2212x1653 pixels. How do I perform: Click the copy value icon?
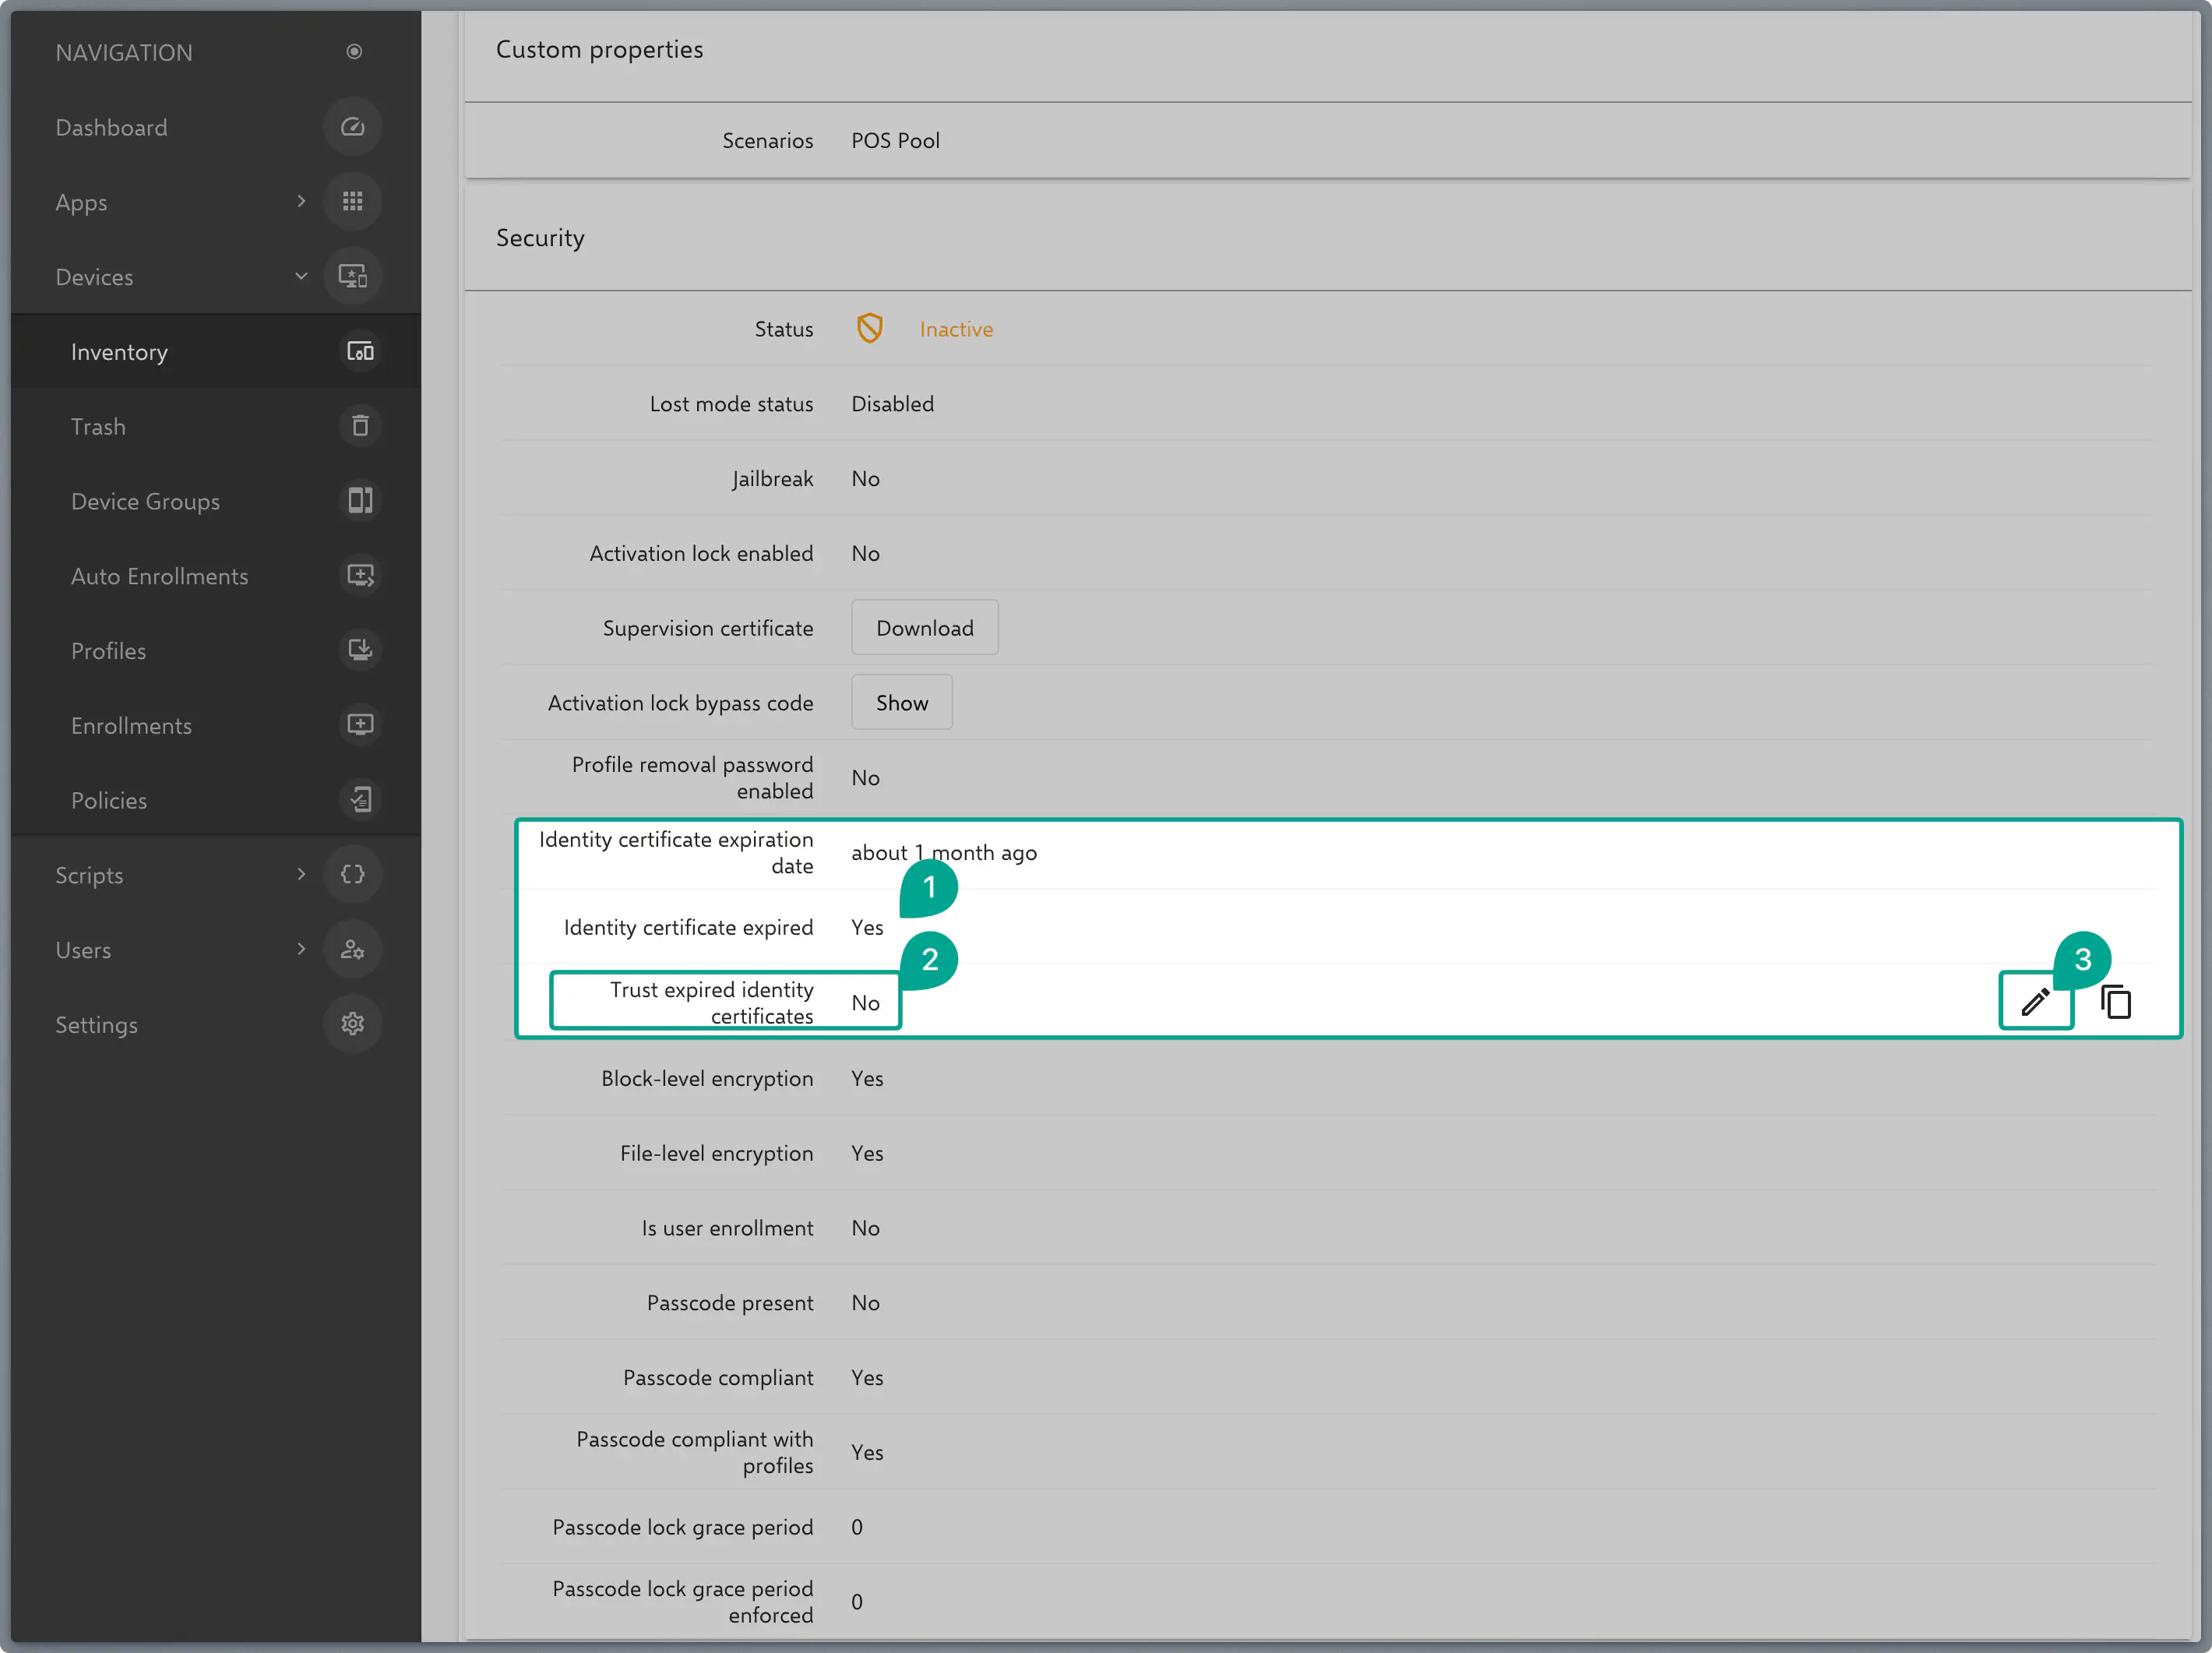click(x=2116, y=1001)
